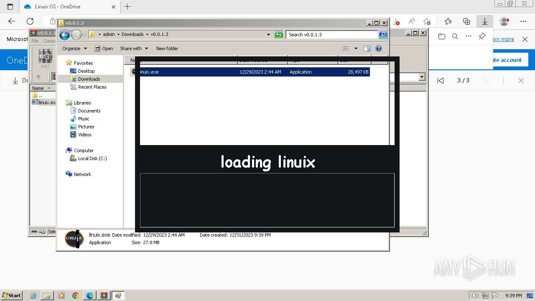The height and width of the screenshot is (301, 535).
Task: Launch Chrome from taskbar
Action: tap(75, 296)
